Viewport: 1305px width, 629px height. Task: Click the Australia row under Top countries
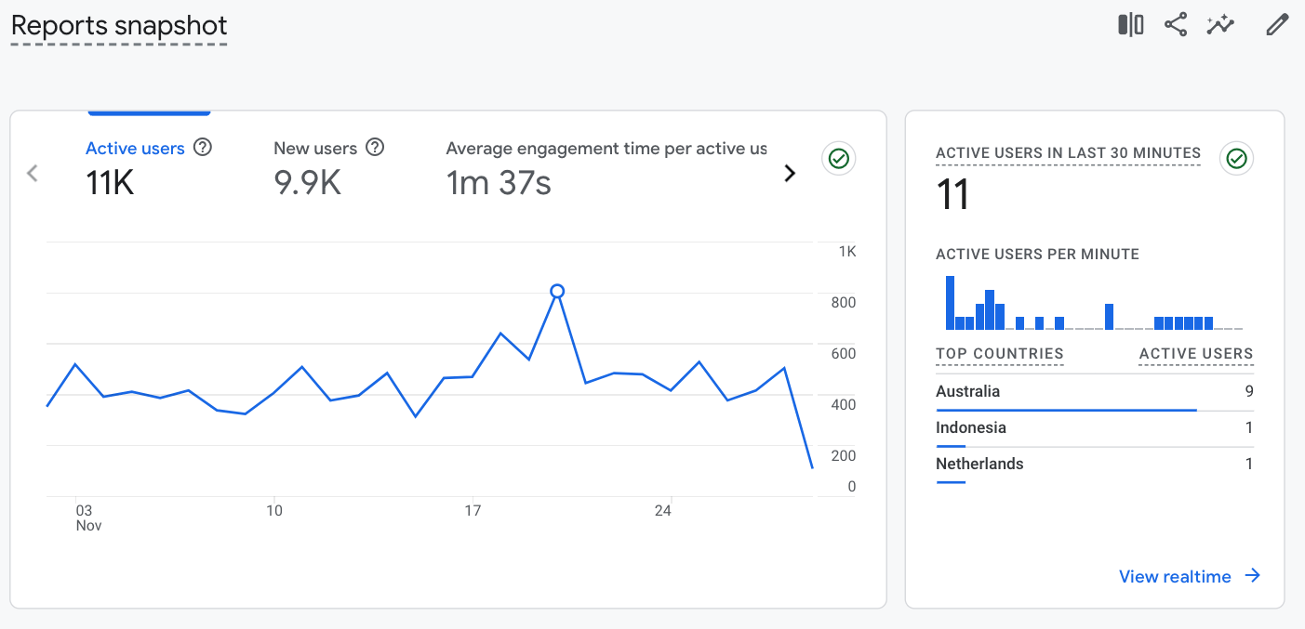click(967, 391)
